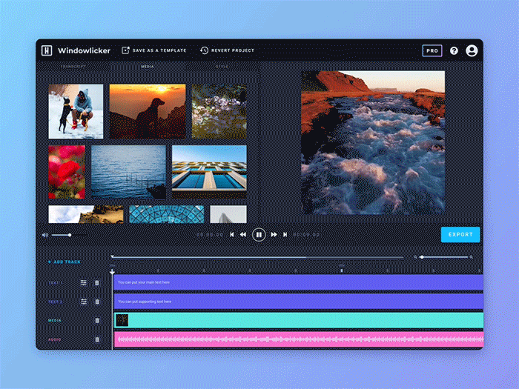519x389 pixels.
Task: Select the dog at sunset thumbnail
Action: click(x=148, y=111)
